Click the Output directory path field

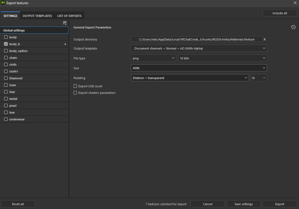[x=197, y=39]
